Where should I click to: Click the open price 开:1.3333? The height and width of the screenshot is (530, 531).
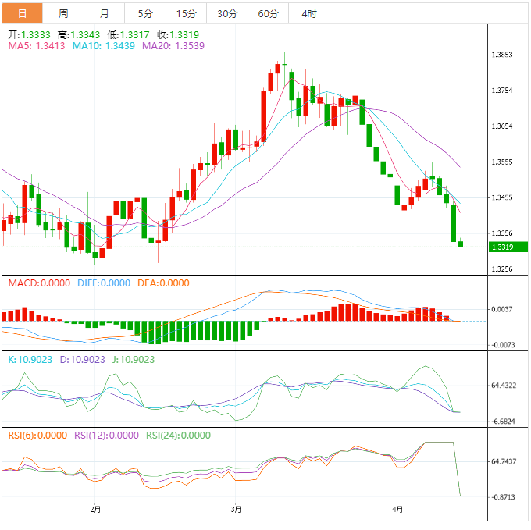(x=29, y=35)
